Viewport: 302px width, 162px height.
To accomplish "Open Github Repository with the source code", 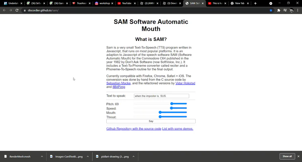I will click(x=134, y=129).
